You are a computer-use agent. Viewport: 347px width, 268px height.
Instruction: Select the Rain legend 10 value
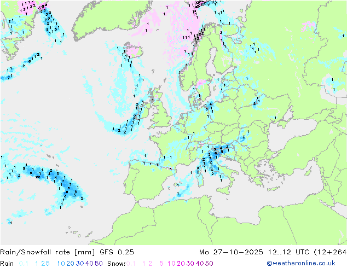(x=61, y=264)
